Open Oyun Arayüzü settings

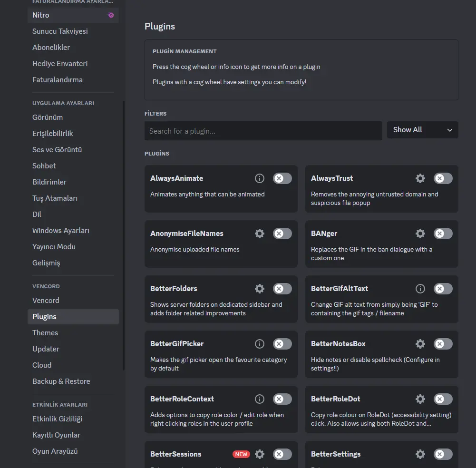73,451
